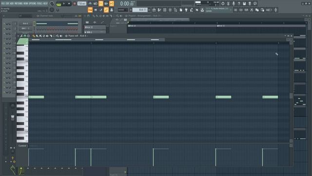
Task: Click the speech bubble info icon
Action: tap(255, 3)
